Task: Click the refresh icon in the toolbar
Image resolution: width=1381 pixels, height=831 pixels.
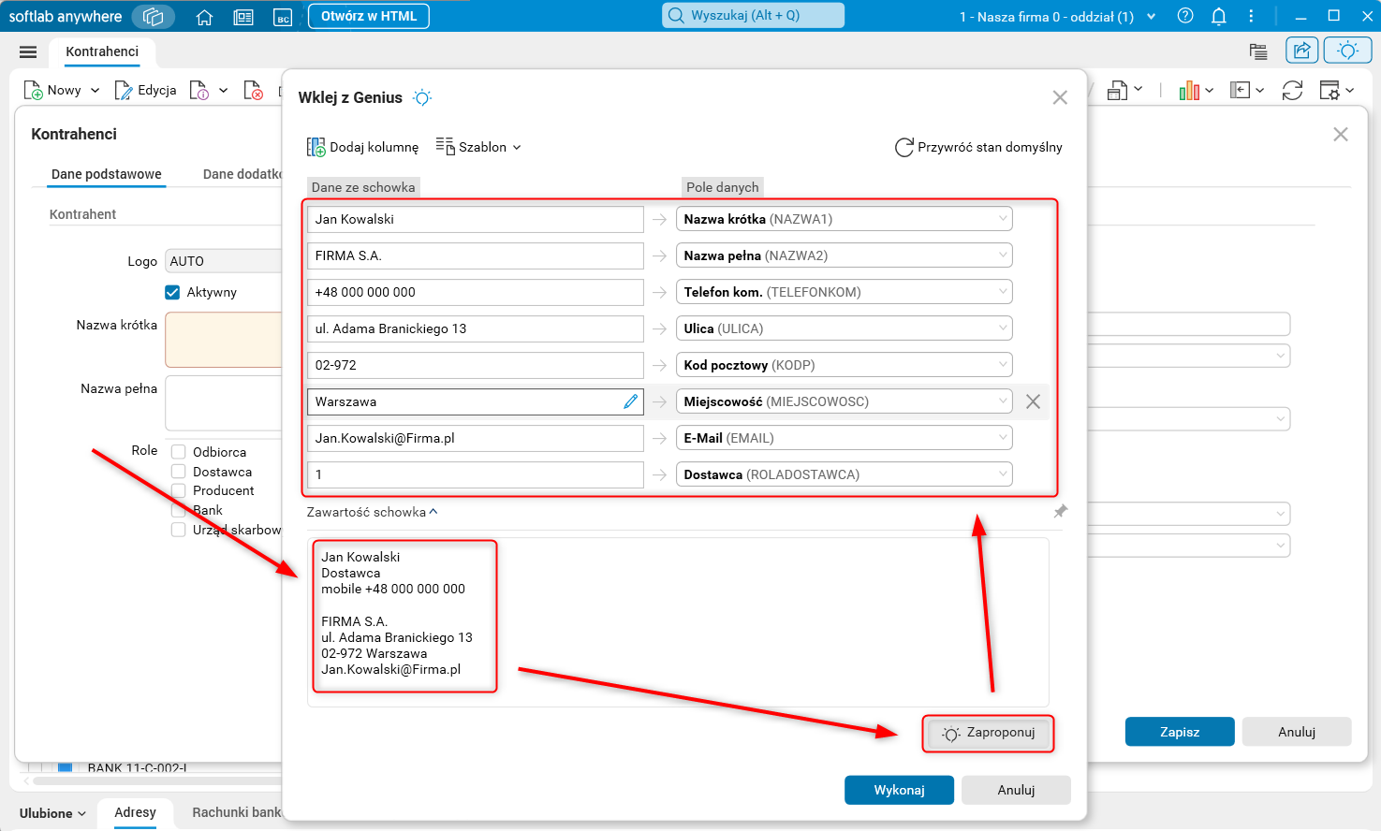Action: pos(1292,90)
